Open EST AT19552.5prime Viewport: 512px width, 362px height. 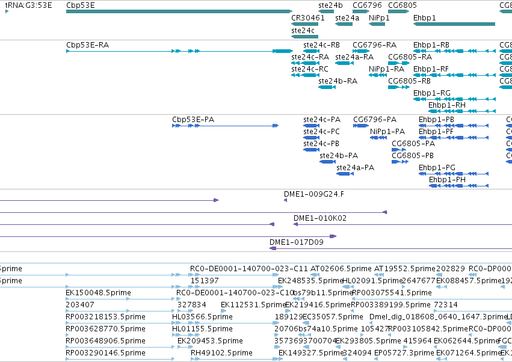pos(379,275)
